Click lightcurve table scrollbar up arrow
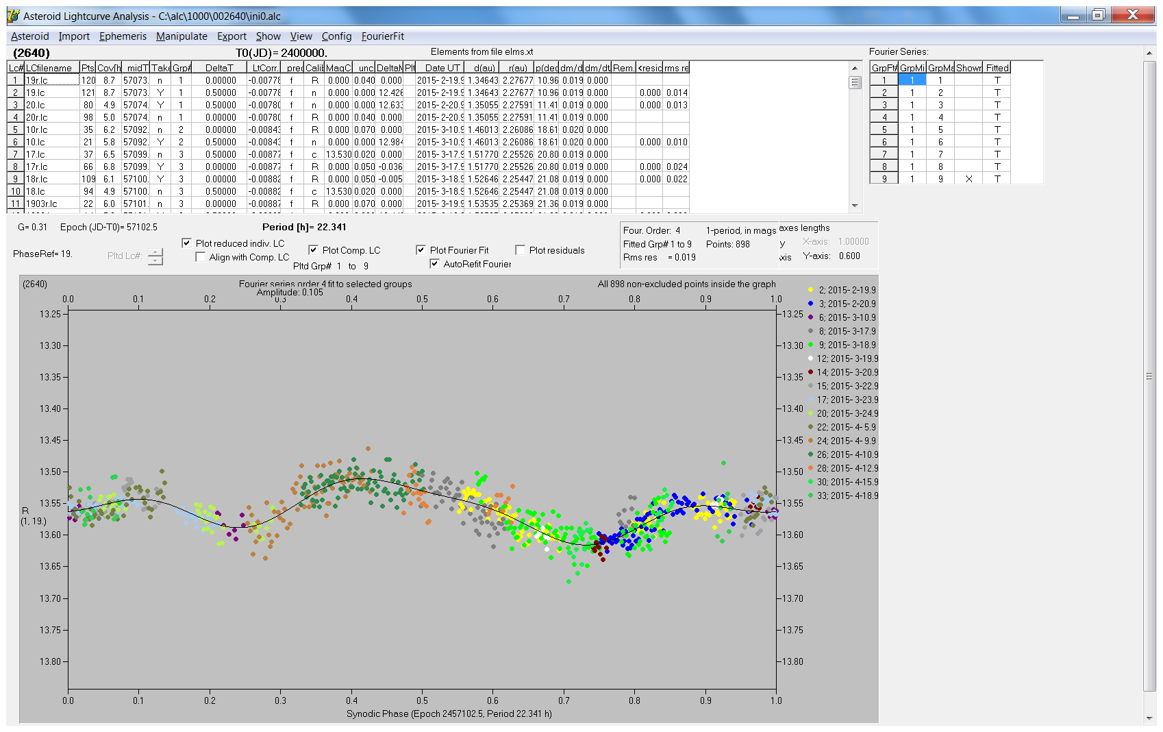The height and width of the screenshot is (732, 1163). tap(855, 67)
